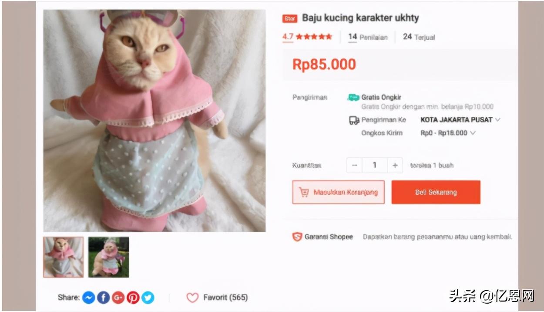This screenshot has height=312, width=544.
Task: Share product on Facebook
Action: pos(103,298)
